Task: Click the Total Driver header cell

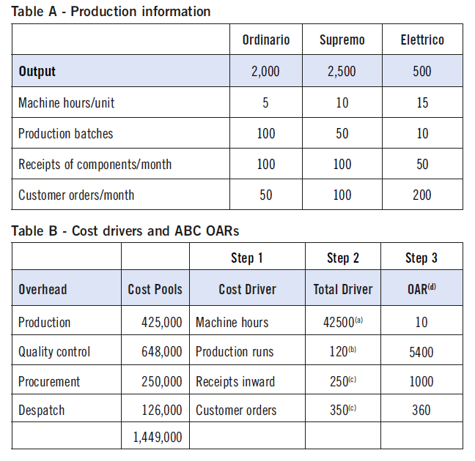Action: click(x=343, y=290)
